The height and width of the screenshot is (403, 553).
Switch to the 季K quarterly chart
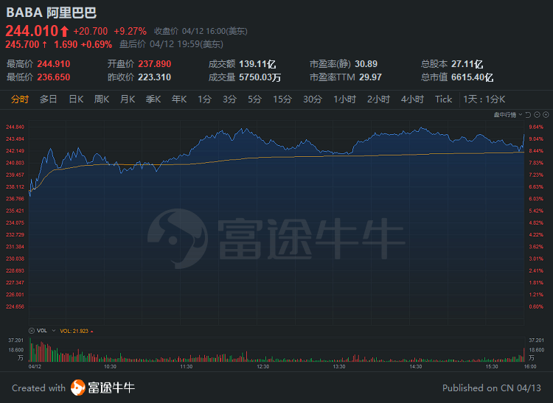point(153,99)
